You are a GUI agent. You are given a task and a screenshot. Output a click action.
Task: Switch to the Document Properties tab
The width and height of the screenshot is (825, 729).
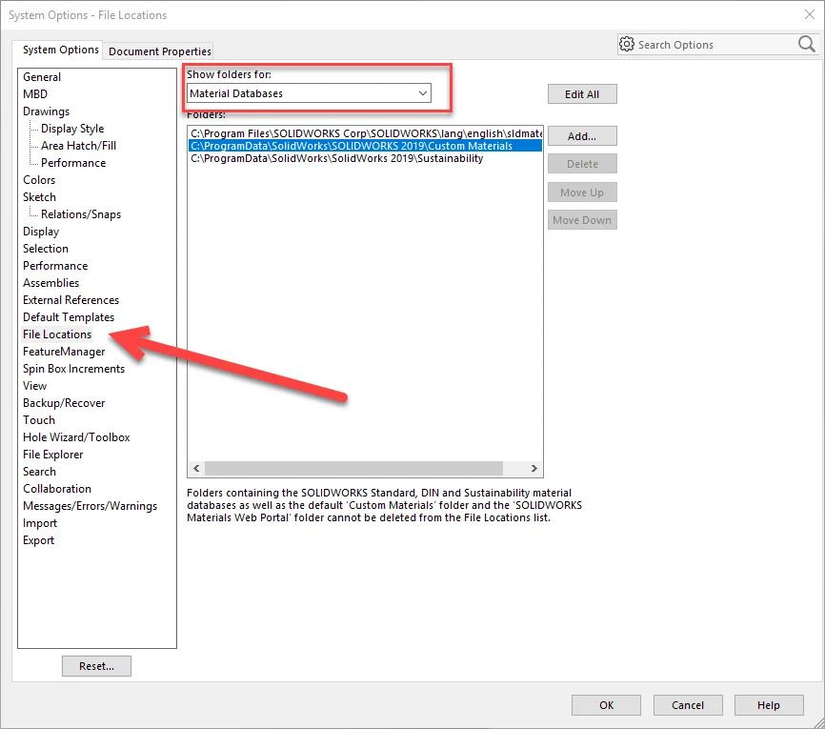[x=158, y=51]
